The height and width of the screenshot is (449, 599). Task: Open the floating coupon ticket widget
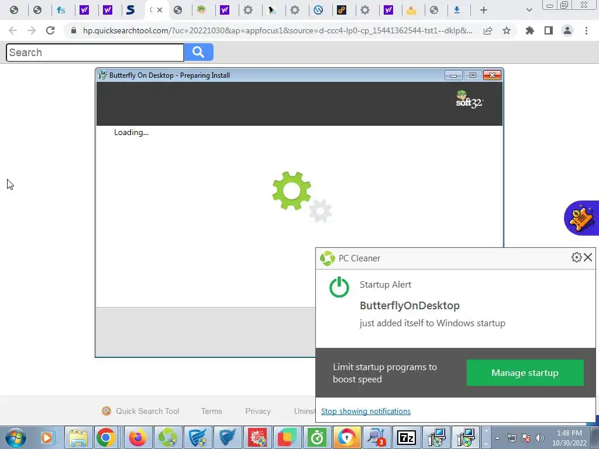tap(581, 218)
